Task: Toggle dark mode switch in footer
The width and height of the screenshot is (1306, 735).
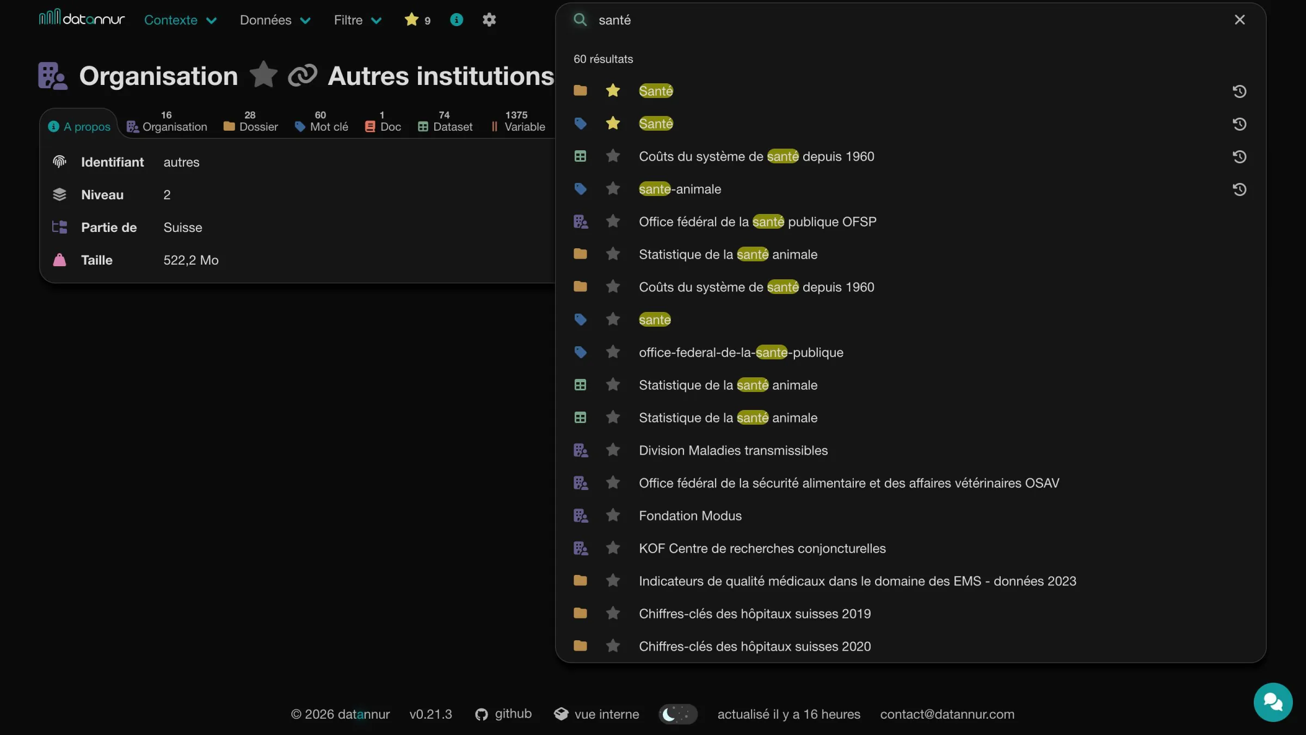Action: [x=677, y=714]
